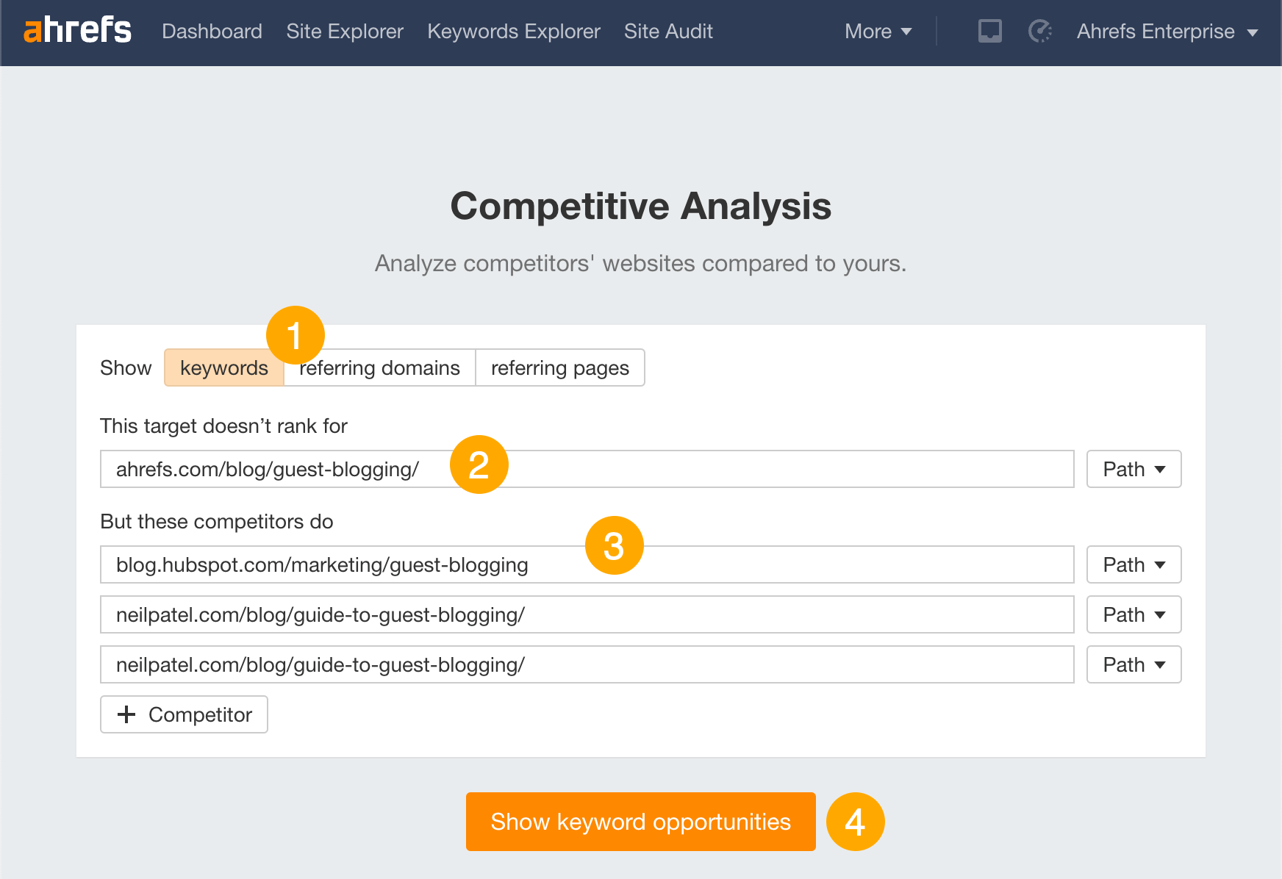The width and height of the screenshot is (1282, 879).
Task: Open the Ahrefs Enterprise account menu
Action: (1167, 31)
